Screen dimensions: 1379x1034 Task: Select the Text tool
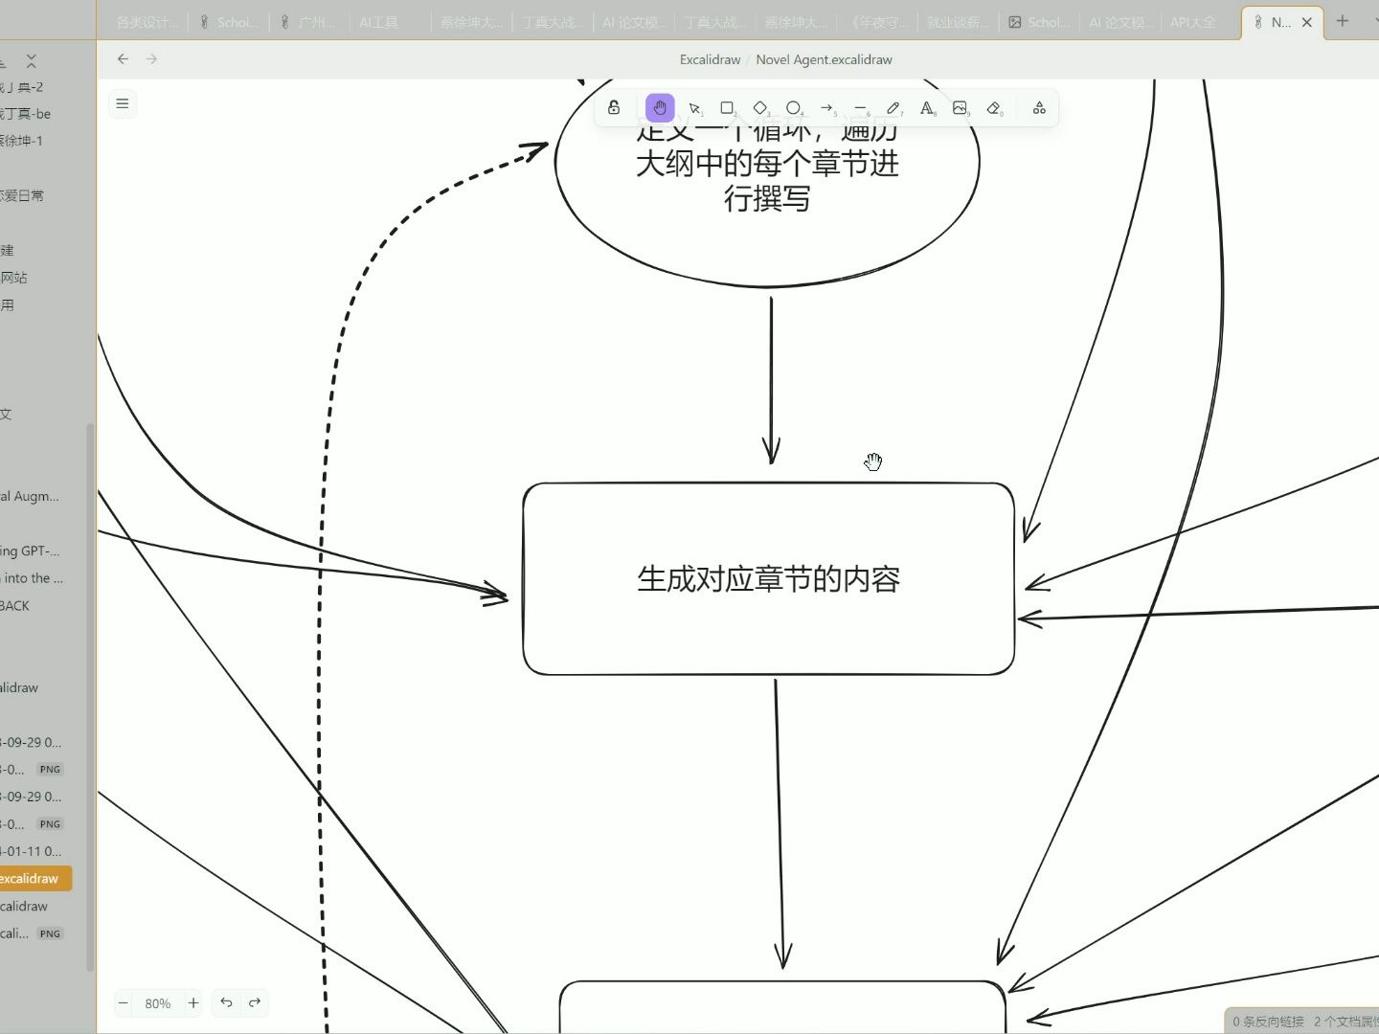(927, 108)
